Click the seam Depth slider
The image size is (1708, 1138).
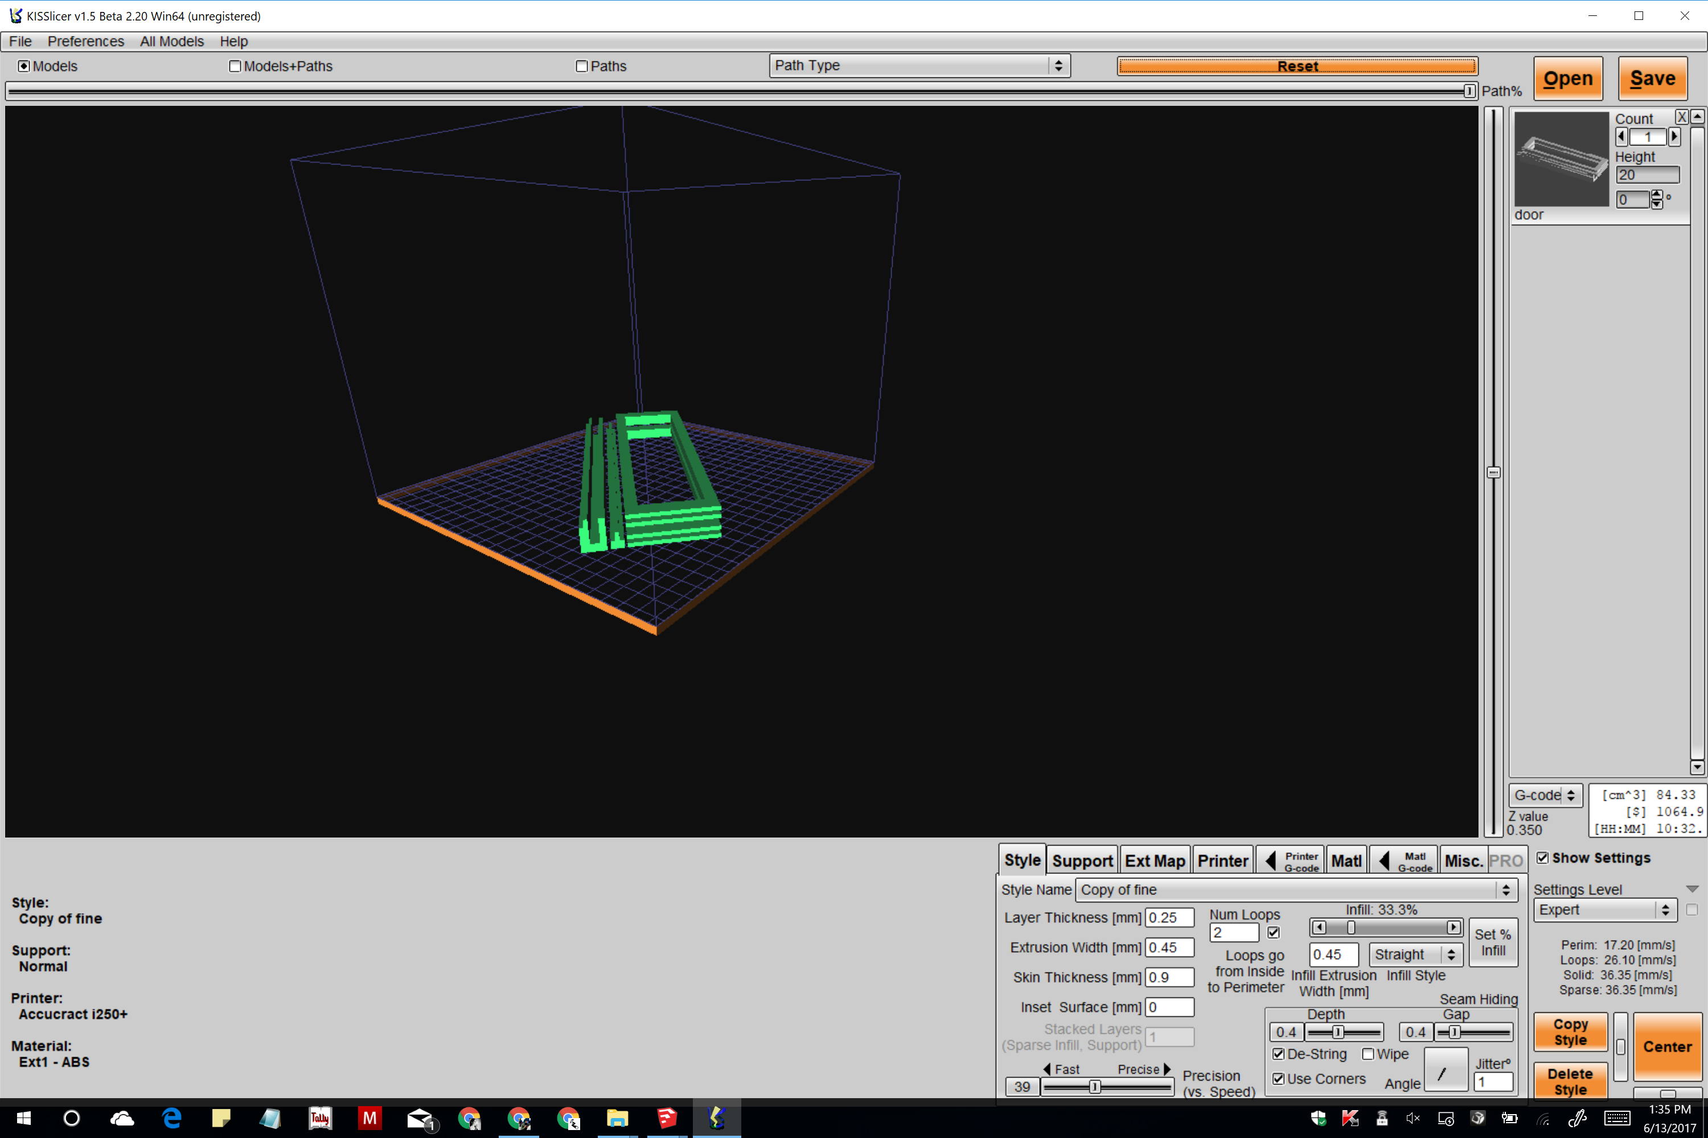click(1344, 1032)
